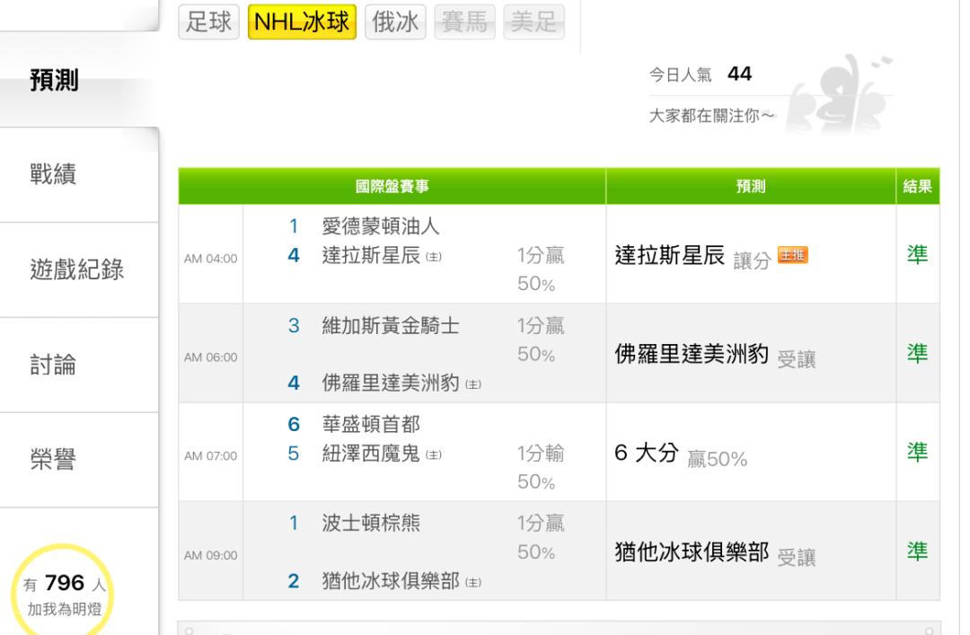Image resolution: width=970 pixels, height=635 pixels.
Task: Click the 預測 column header in table
Action: [751, 186]
